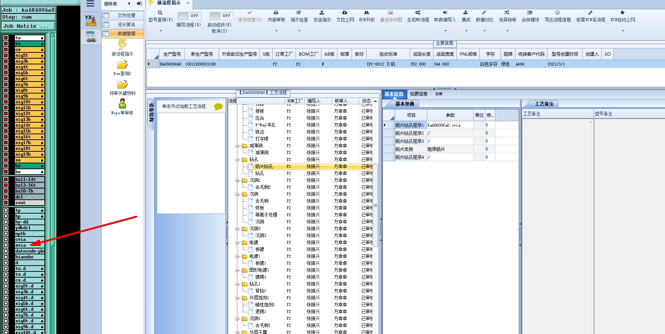The image size is (665, 334).
Task: Click the 修复ECN丢流程 wrench icon
Action: click(590, 13)
